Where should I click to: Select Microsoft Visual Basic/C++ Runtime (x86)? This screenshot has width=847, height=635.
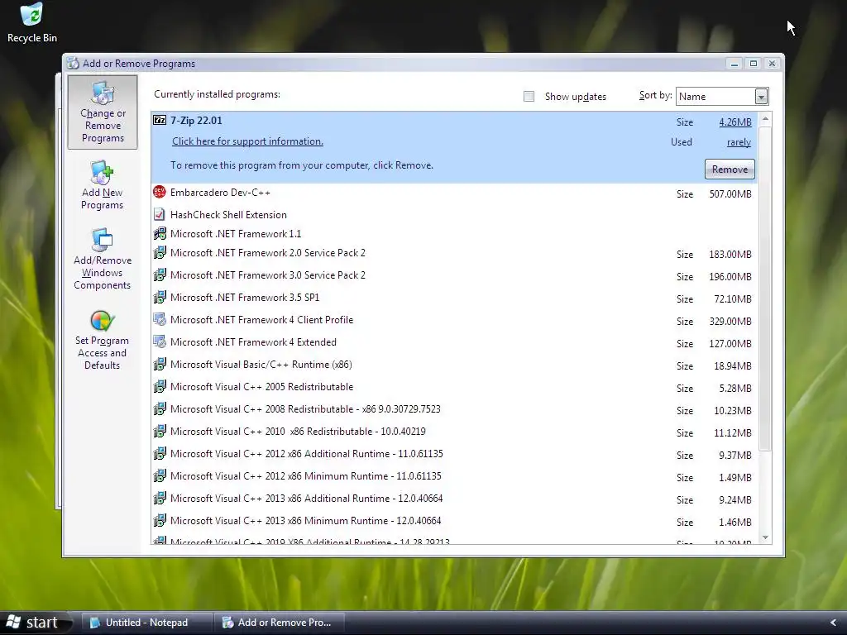(x=454, y=365)
